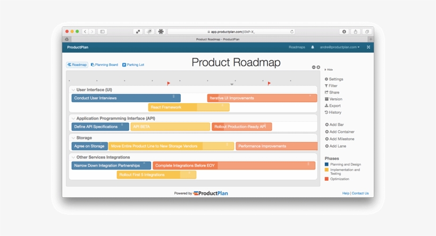This screenshot has height=236, width=436.
Task: Click the Safari forward button
Action: pyautogui.click(x=92, y=32)
